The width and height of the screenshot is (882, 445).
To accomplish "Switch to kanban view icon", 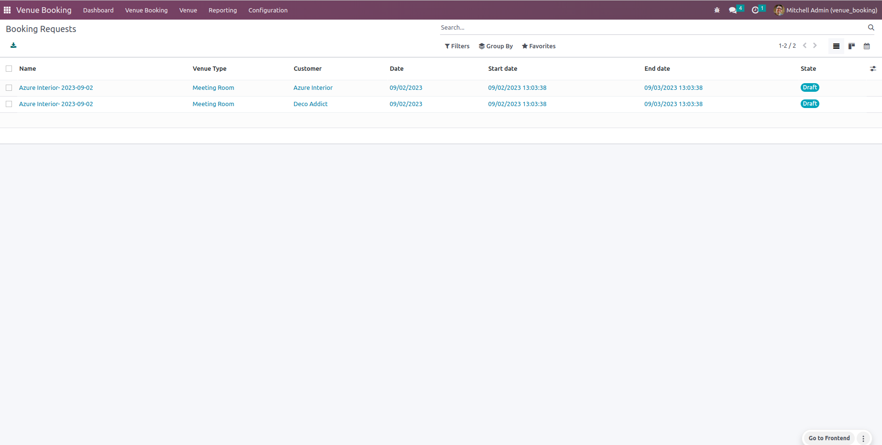I will click(851, 46).
